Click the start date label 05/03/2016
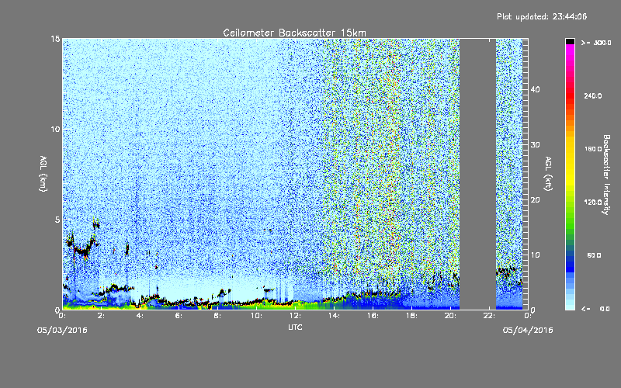This screenshot has height=388, width=621. 62,331
